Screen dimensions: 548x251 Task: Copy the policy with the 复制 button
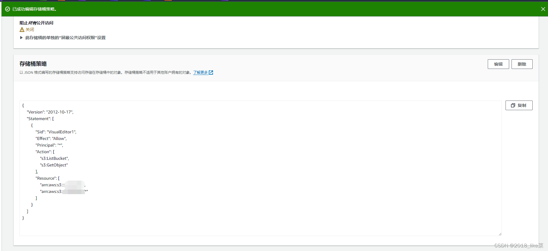[x=519, y=105]
